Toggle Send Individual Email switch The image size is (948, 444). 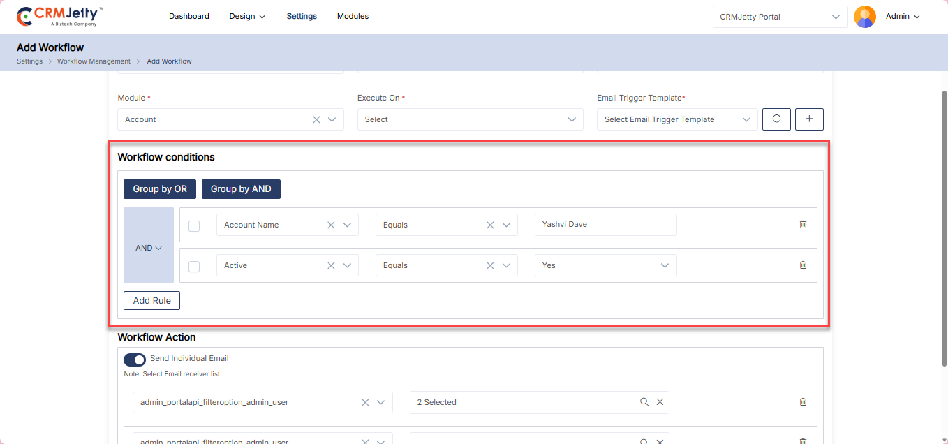(135, 360)
